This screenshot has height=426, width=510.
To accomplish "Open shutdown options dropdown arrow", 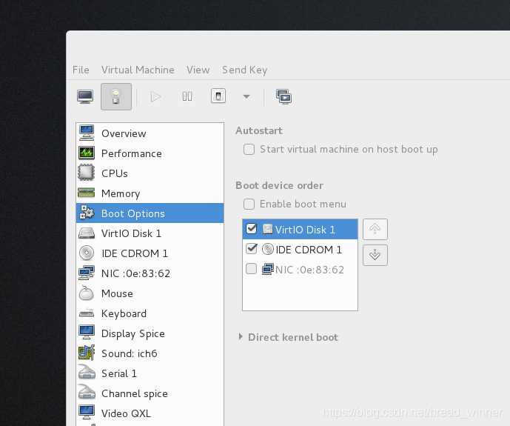I will coord(246,96).
